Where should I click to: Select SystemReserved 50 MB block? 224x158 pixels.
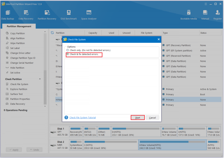pyautogui.click(x=76, y=145)
